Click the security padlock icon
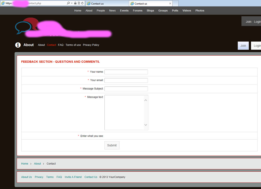This screenshot has height=189, width=261. 75,3
